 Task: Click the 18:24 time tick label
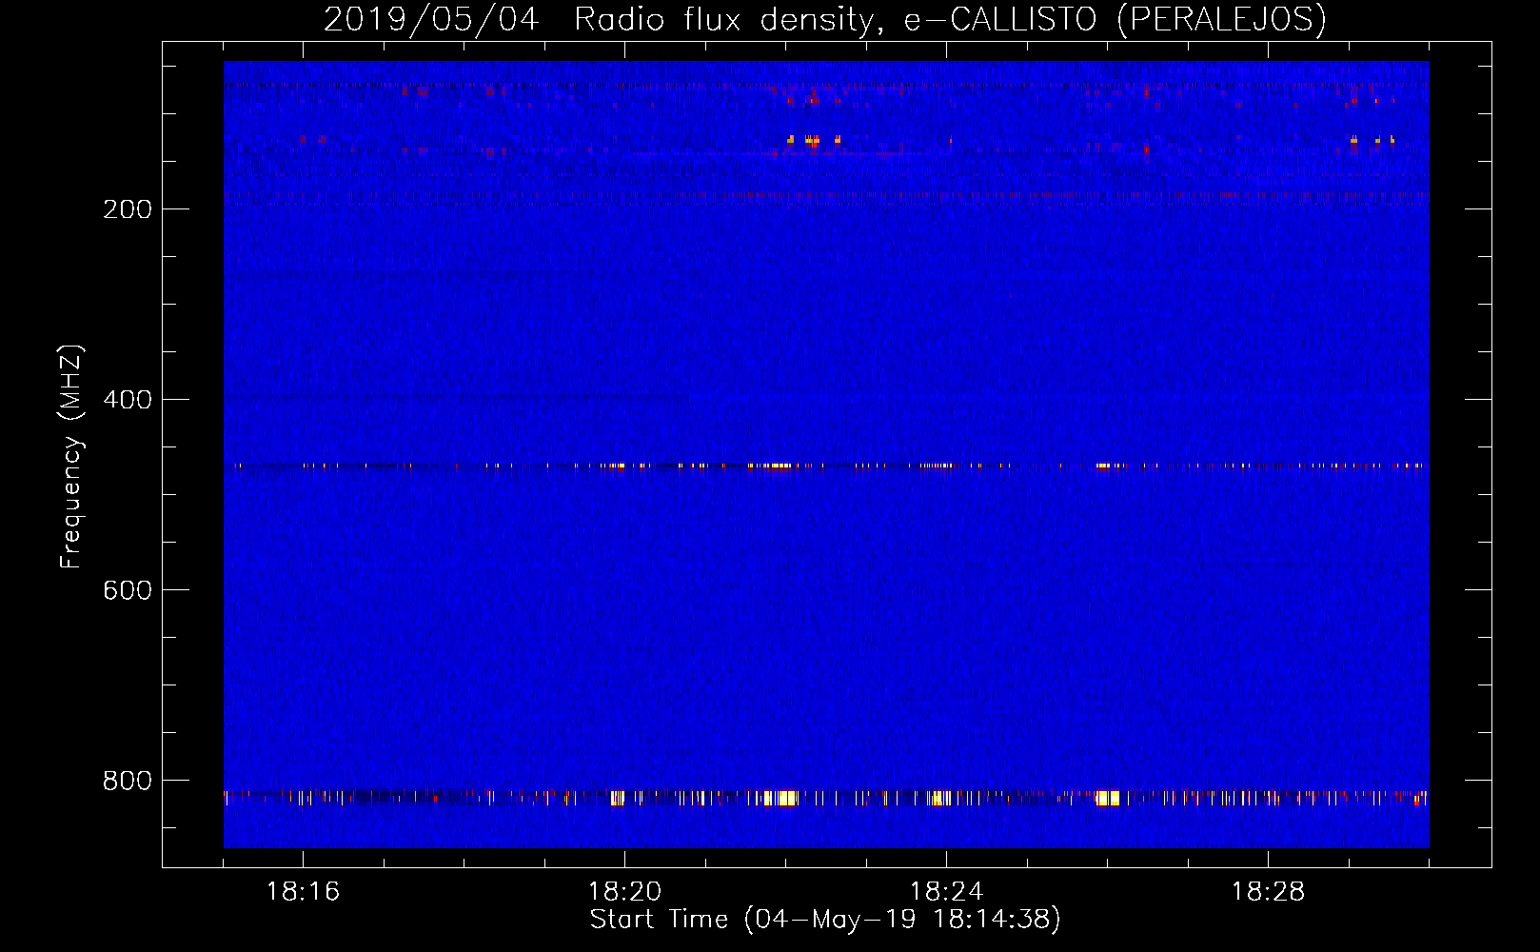click(x=946, y=892)
